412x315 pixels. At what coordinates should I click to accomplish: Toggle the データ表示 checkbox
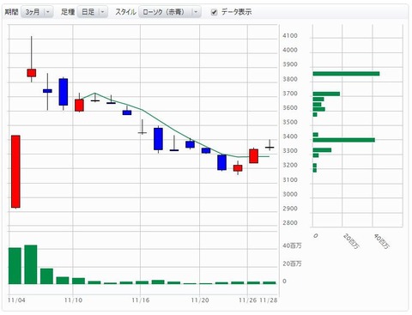point(214,12)
